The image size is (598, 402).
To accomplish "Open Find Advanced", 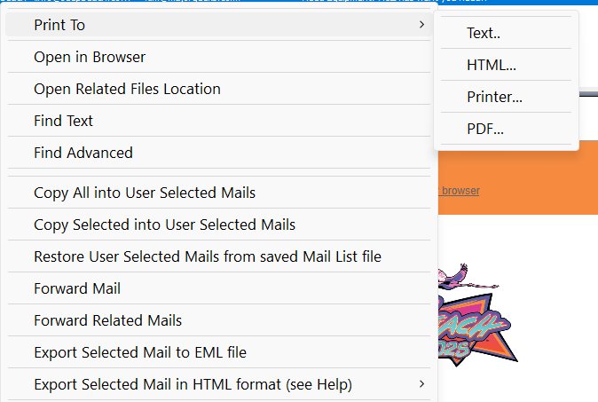I will (83, 153).
